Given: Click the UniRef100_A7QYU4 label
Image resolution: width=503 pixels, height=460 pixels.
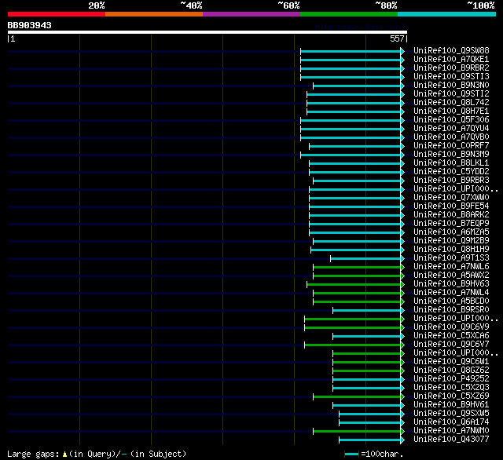Looking at the screenshot, I should [x=451, y=129].
